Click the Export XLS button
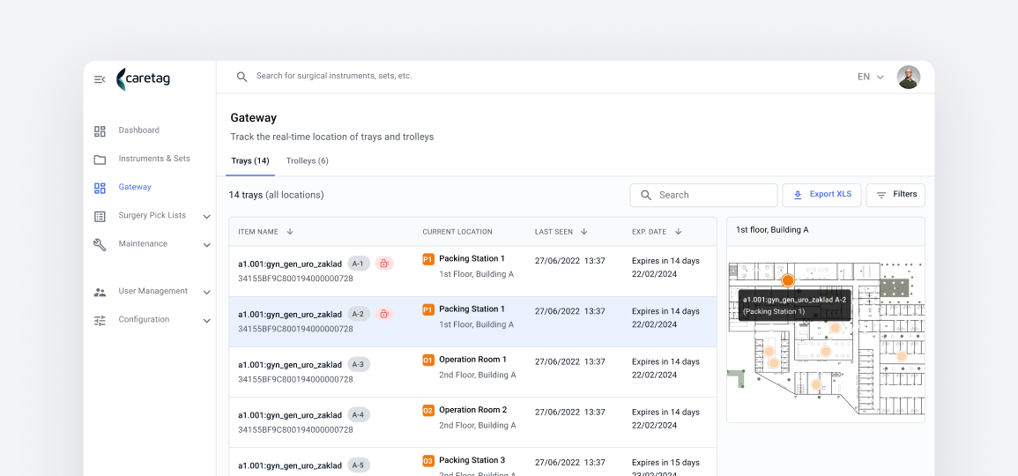This screenshot has height=476, width=1018. tap(822, 195)
